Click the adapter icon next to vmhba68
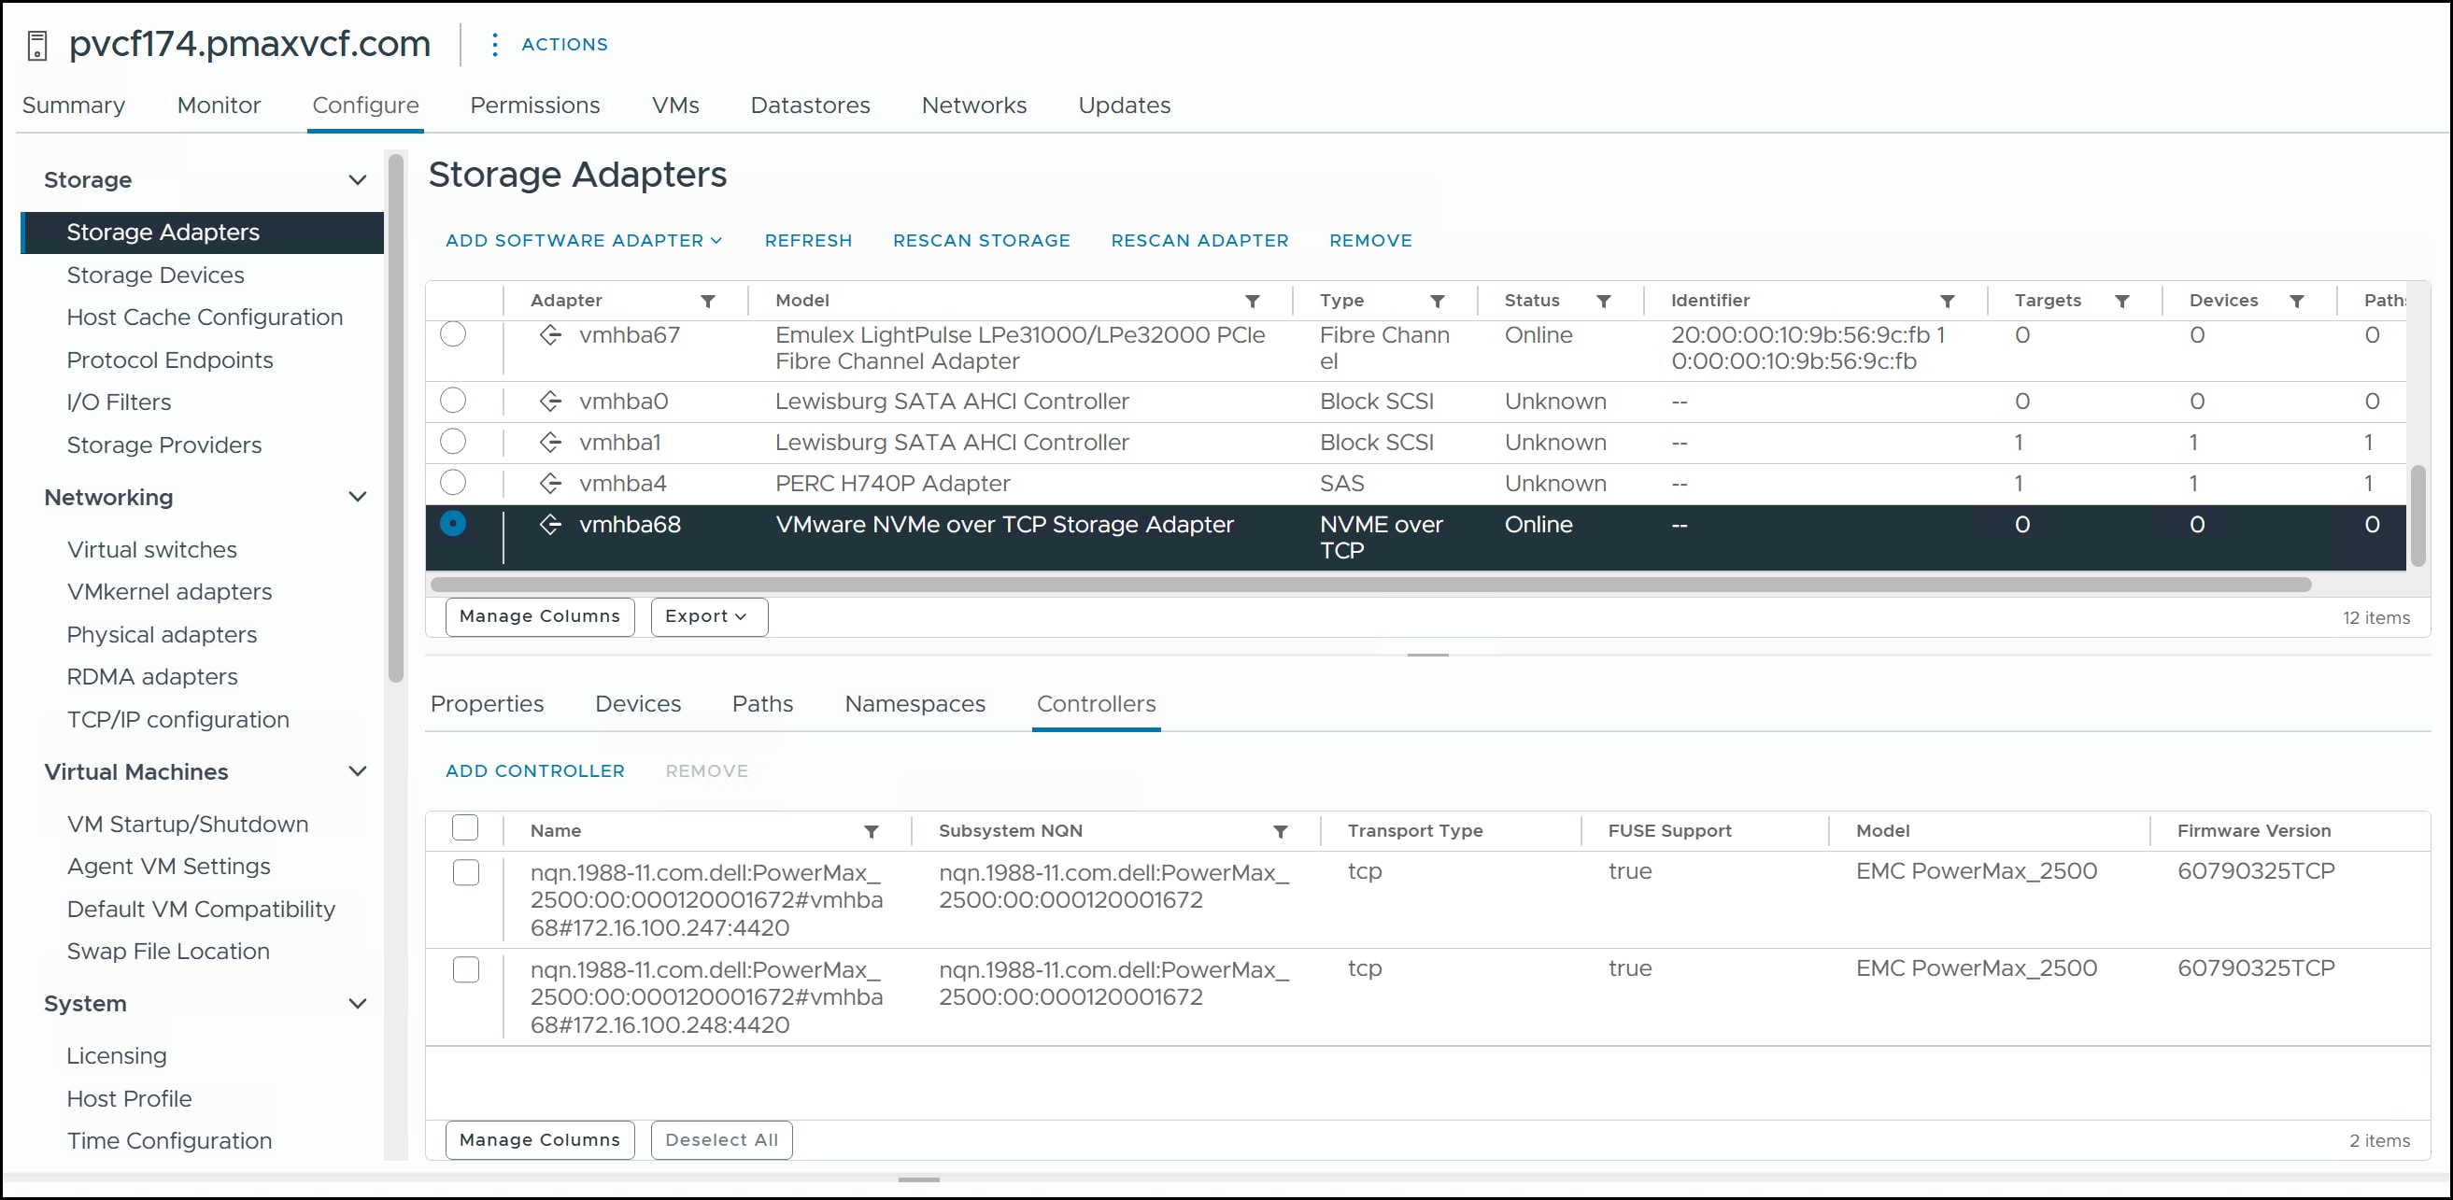The width and height of the screenshot is (2453, 1200). pos(550,523)
